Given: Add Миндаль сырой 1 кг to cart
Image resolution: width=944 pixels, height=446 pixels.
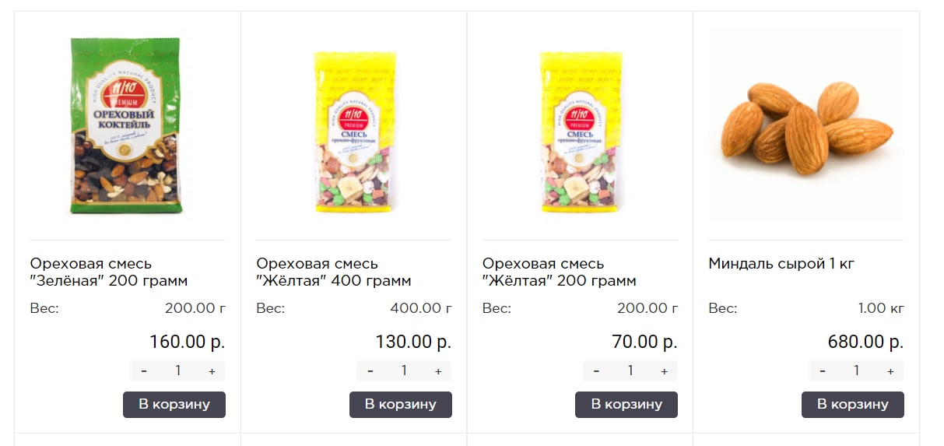Looking at the screenshot, I should (x=853, y=405).
